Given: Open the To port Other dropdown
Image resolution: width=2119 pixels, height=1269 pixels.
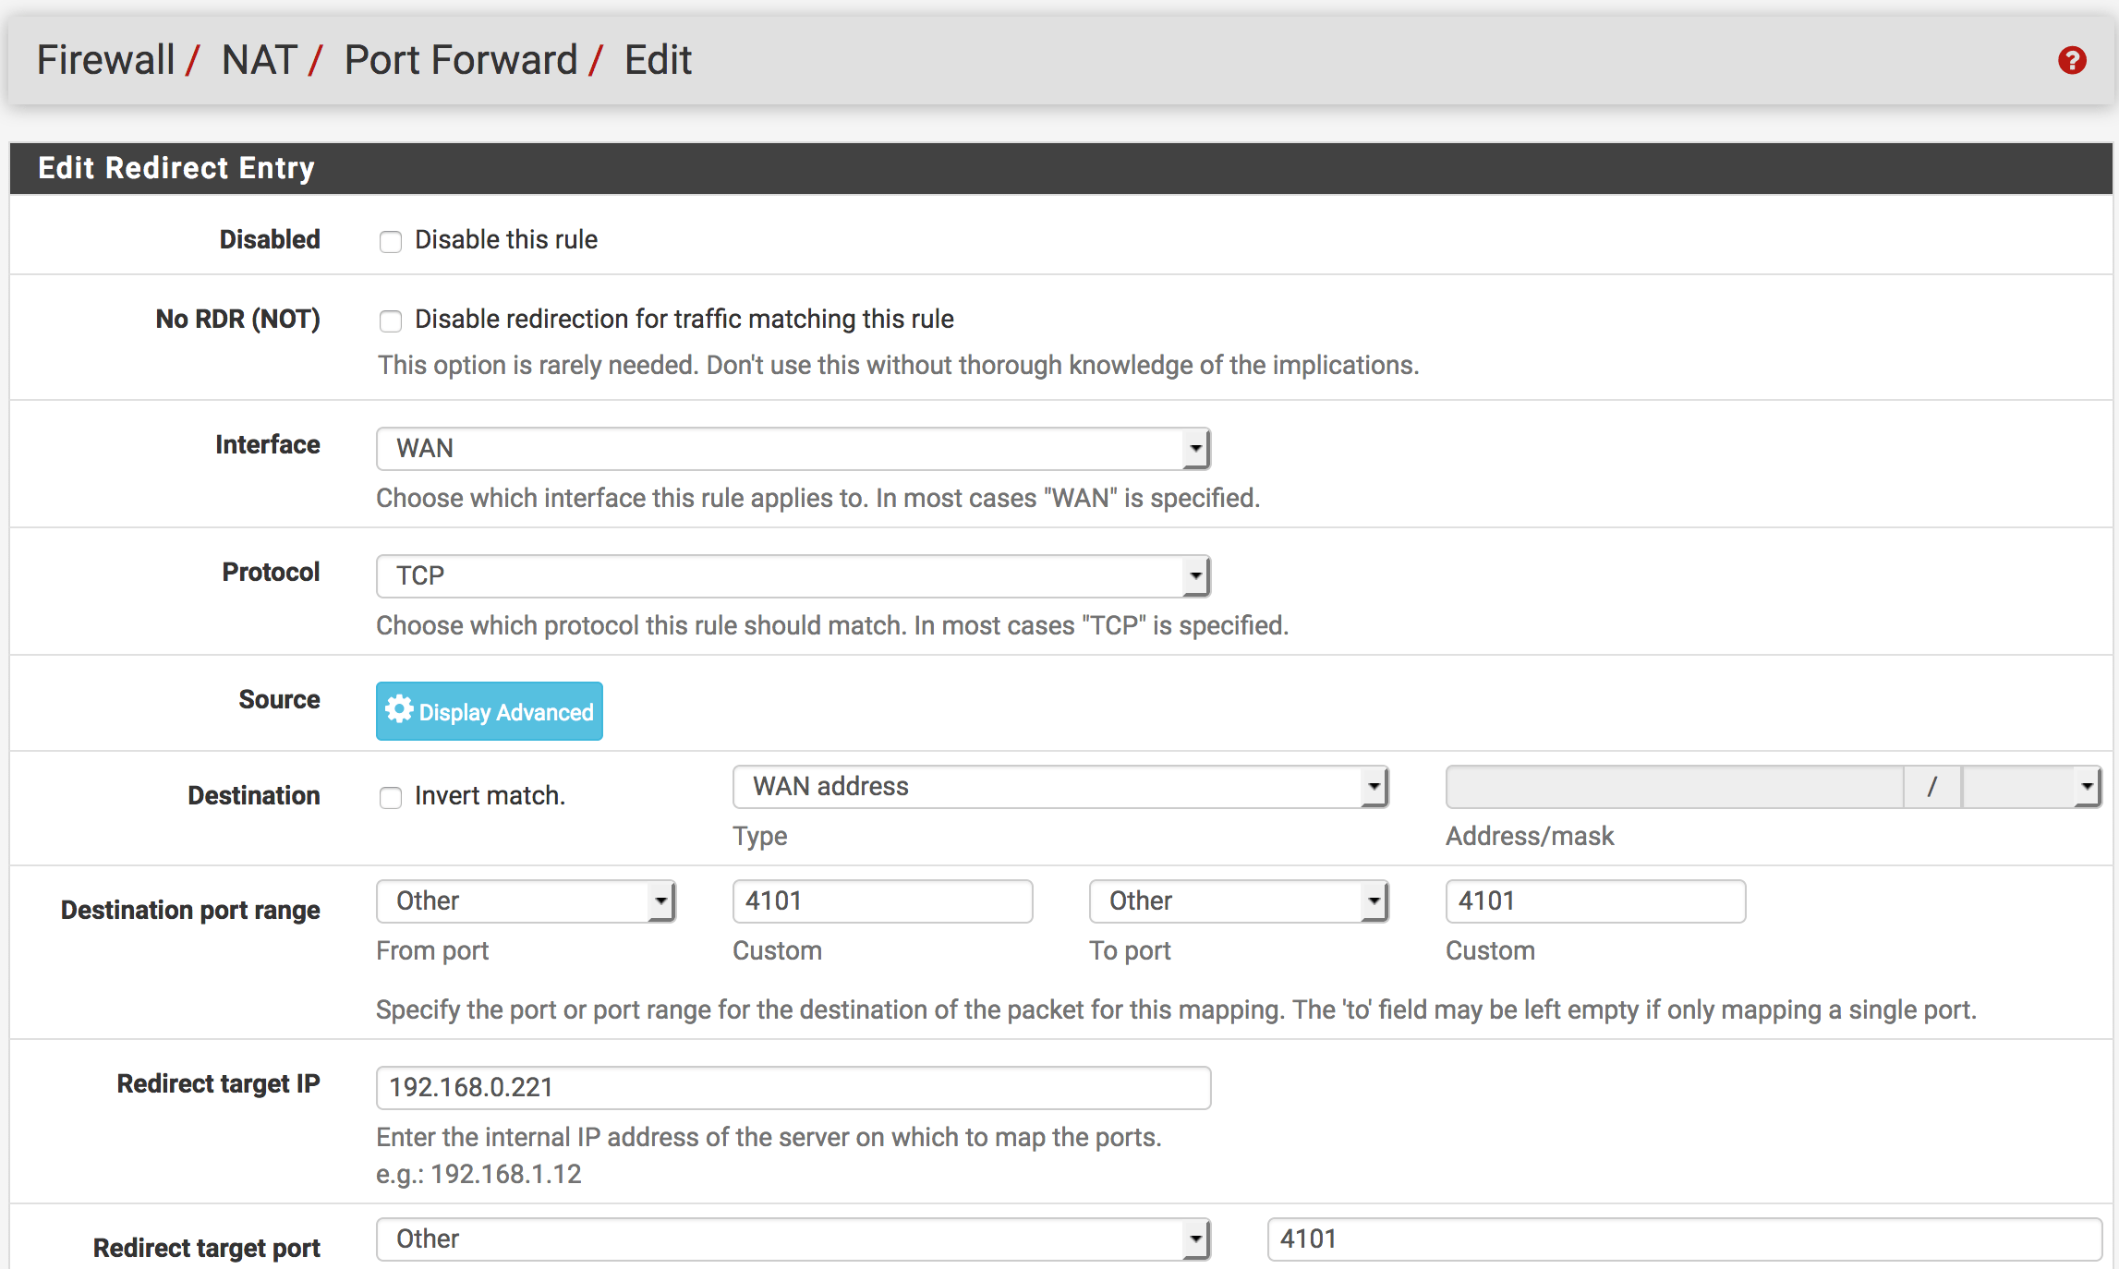Looking at the screenshot, I should click(x=1238, y=901).
